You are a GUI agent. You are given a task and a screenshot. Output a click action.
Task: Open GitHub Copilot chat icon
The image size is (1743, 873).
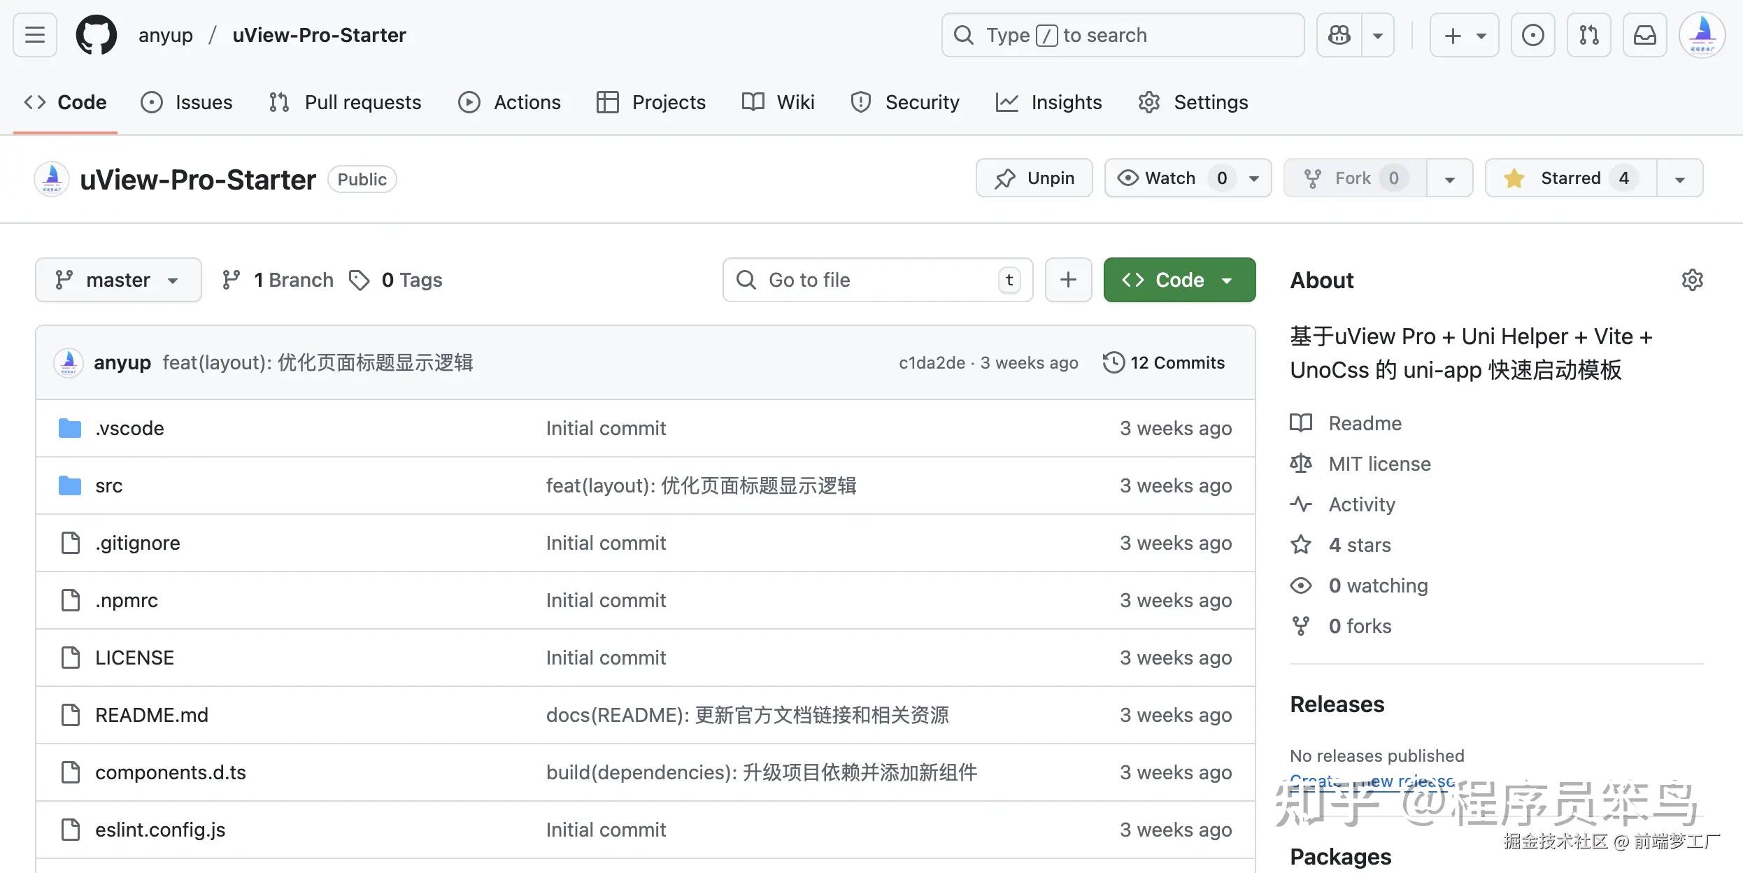pos(1339,34)
